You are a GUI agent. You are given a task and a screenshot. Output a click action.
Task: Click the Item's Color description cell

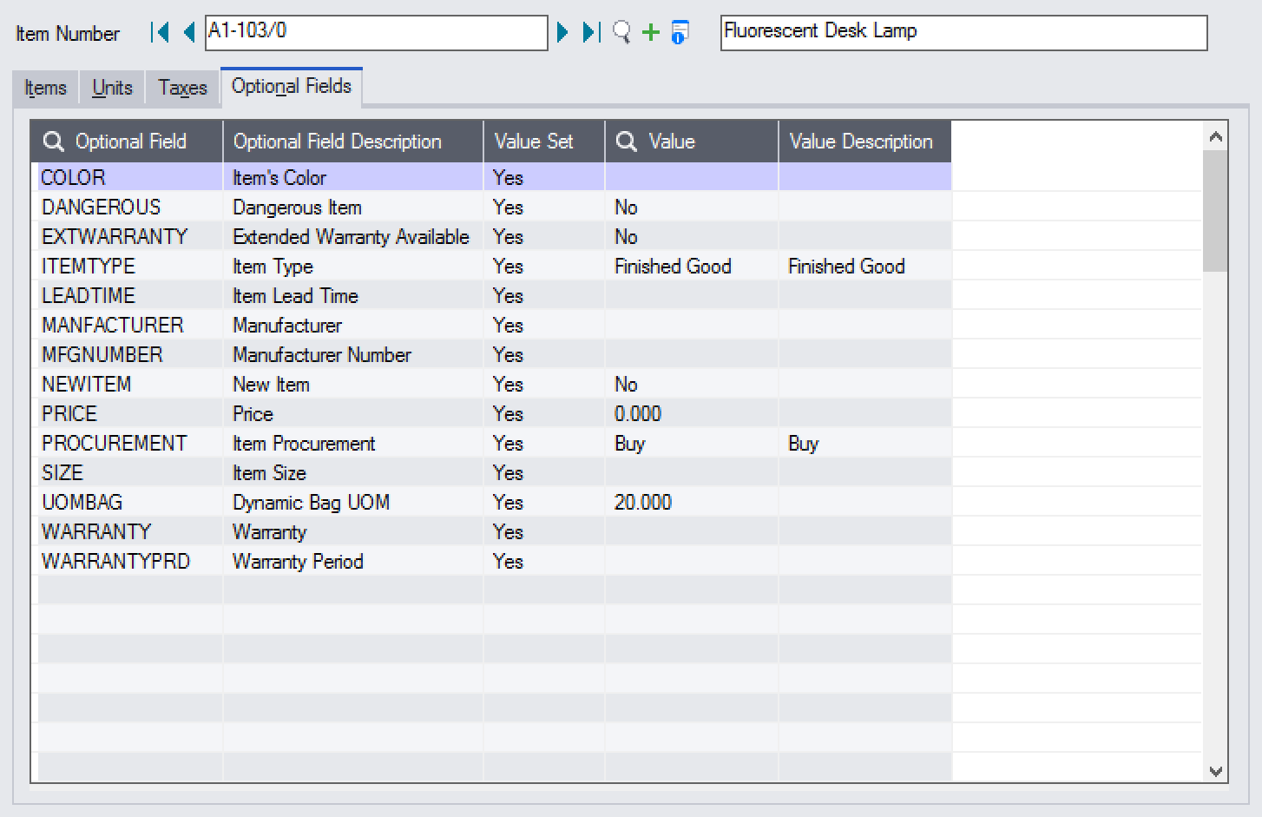(353, 177)
